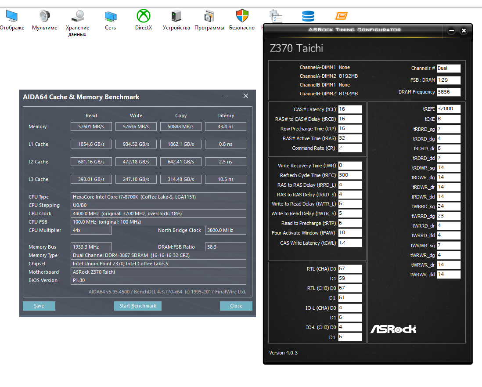Screen dimensions: 482x387
Task: Open the configuration gear-and-checklist icon
Action: (275, 16)
